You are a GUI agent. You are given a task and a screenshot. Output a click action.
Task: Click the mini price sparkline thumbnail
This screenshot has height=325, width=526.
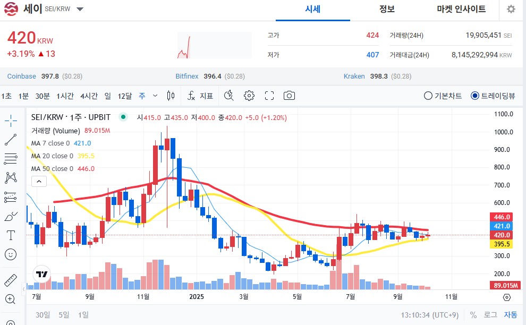coord(214,45)
